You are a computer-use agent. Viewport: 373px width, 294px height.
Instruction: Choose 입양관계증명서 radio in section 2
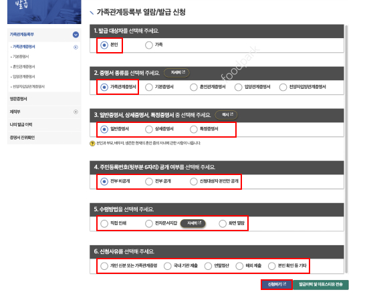[x=239, y=88]
